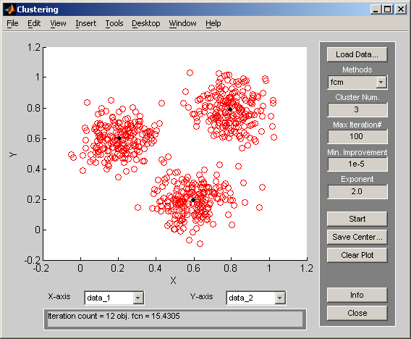Viewport: 411px width, 339px height.
Task: Expand the Y-axis data_2 dropdown
Action: pyautogui.click(x=280, y=298)
